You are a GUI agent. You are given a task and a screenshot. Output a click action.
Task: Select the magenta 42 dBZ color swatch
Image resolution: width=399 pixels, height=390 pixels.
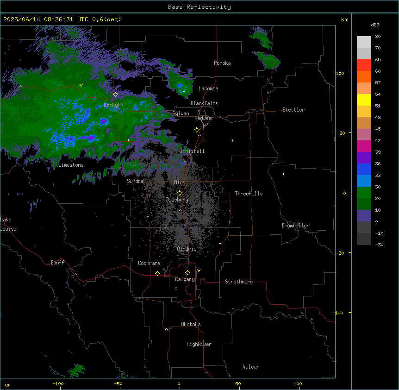[364, 146]
